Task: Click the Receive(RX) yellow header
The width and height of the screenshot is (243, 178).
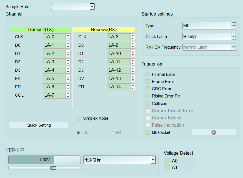Action: 104,29
